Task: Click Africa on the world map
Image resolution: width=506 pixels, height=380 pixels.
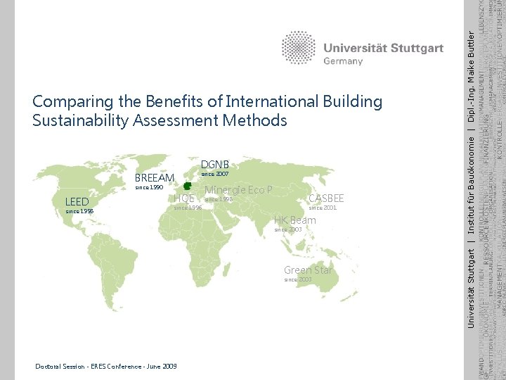Action: (x=194, y=246)
